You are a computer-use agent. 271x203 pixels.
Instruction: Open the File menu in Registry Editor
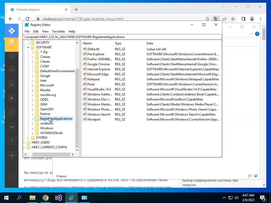[x=27, y=31]
